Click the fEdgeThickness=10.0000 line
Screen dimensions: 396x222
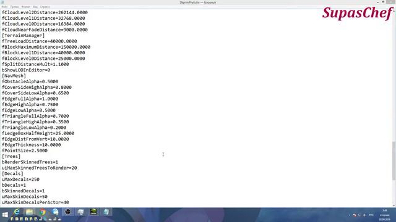pyautogui.click(x=32, y=145)
